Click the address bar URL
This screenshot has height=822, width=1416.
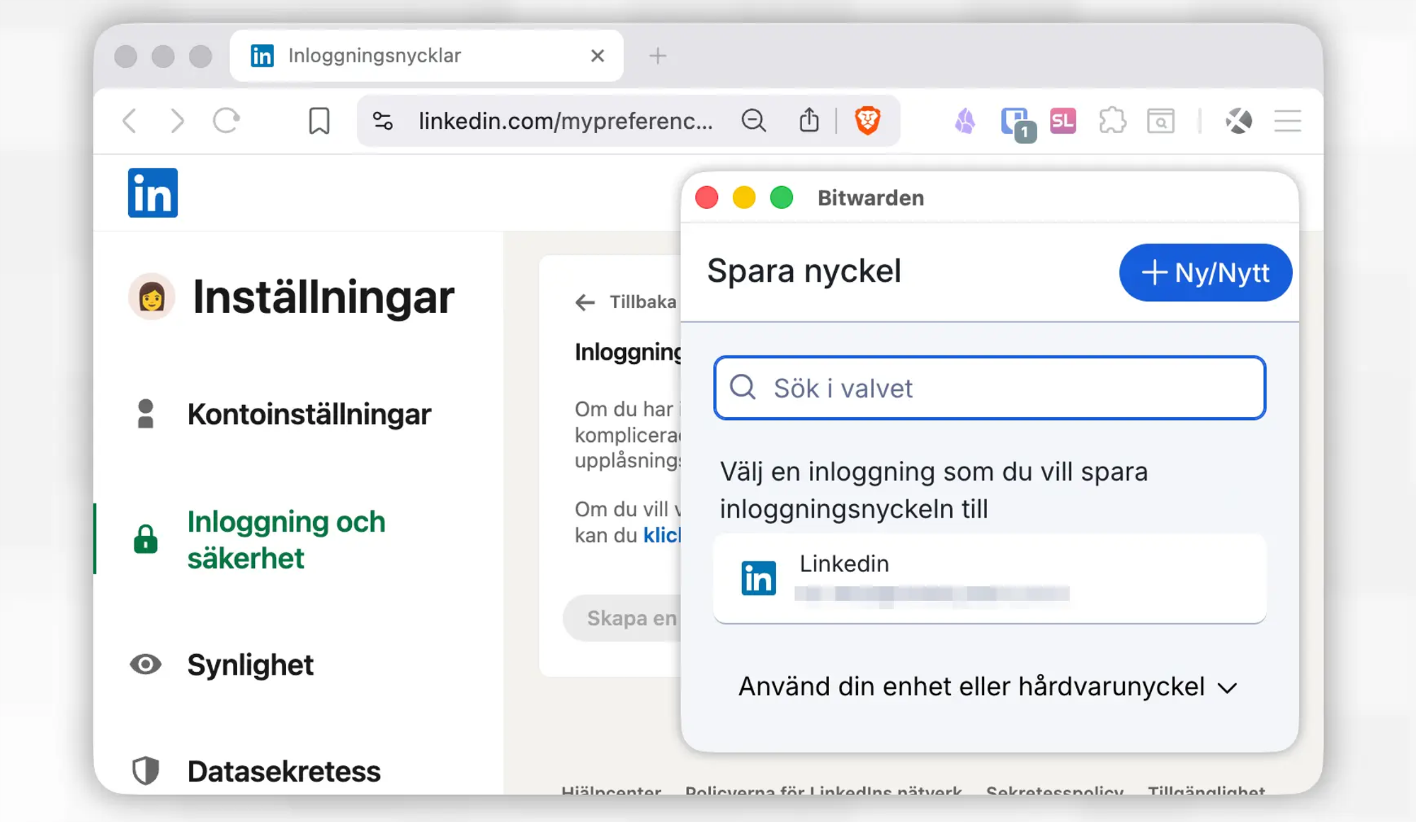coord(566,121)
